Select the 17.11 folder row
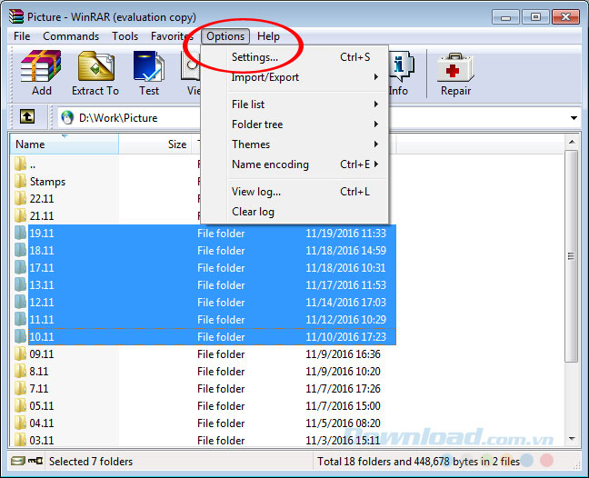 coord(205,268)
